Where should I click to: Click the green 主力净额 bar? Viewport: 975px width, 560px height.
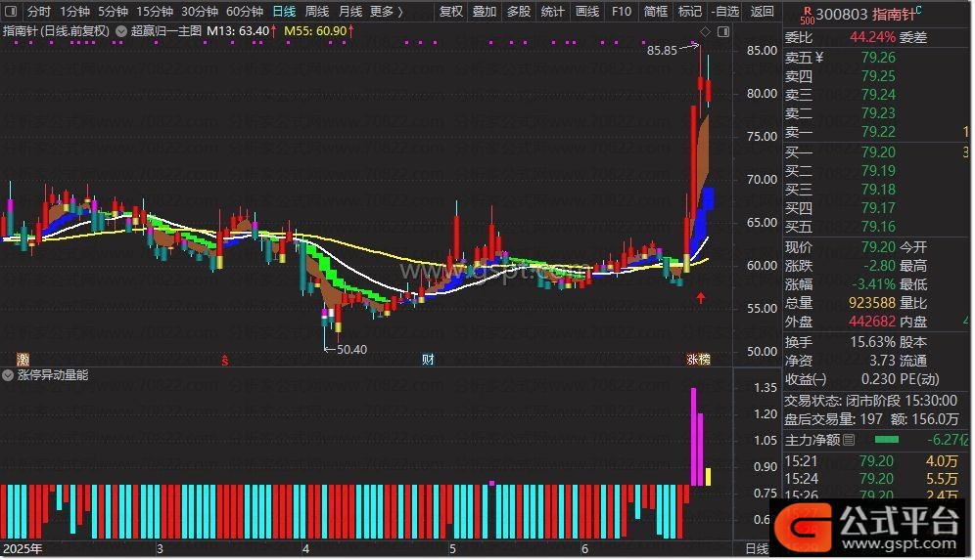(886, 440)
